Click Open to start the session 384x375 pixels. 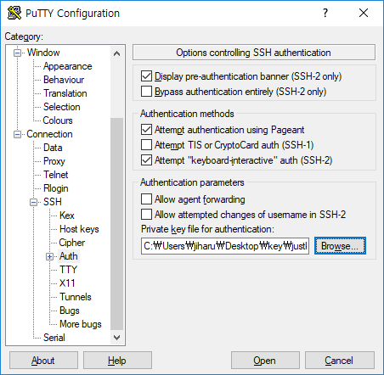click(x=265, y=361)
